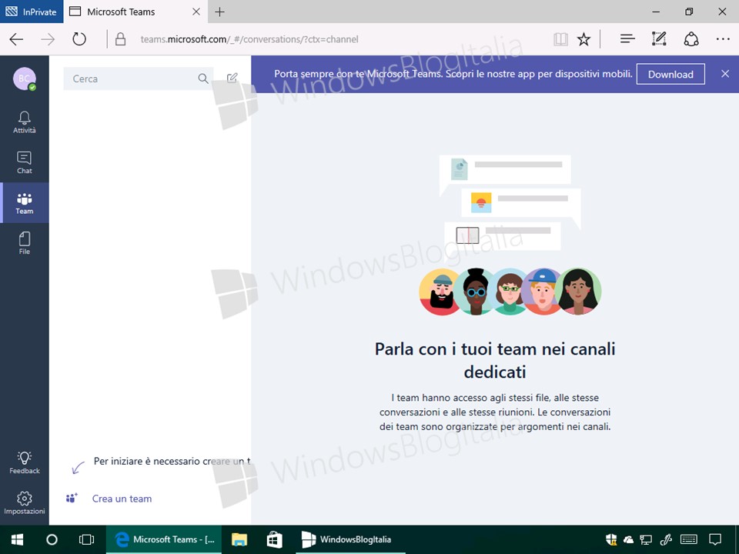Open the Chat section
The image size is (739, 554).
tap(24, 162)
